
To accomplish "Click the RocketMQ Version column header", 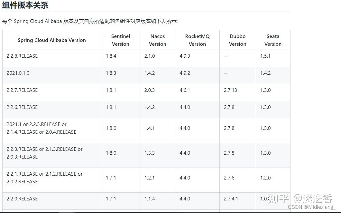I will coord(197,40).
